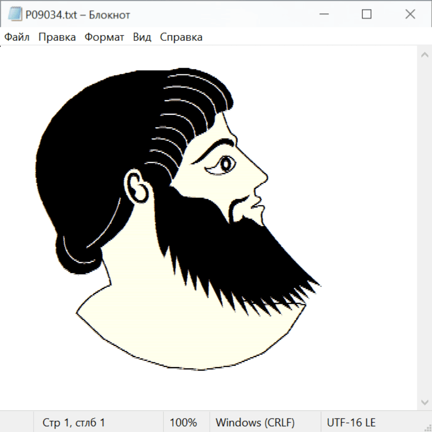Open the Файл menu
The width and height of the screenshot is (432, 432).
(17, 37)
